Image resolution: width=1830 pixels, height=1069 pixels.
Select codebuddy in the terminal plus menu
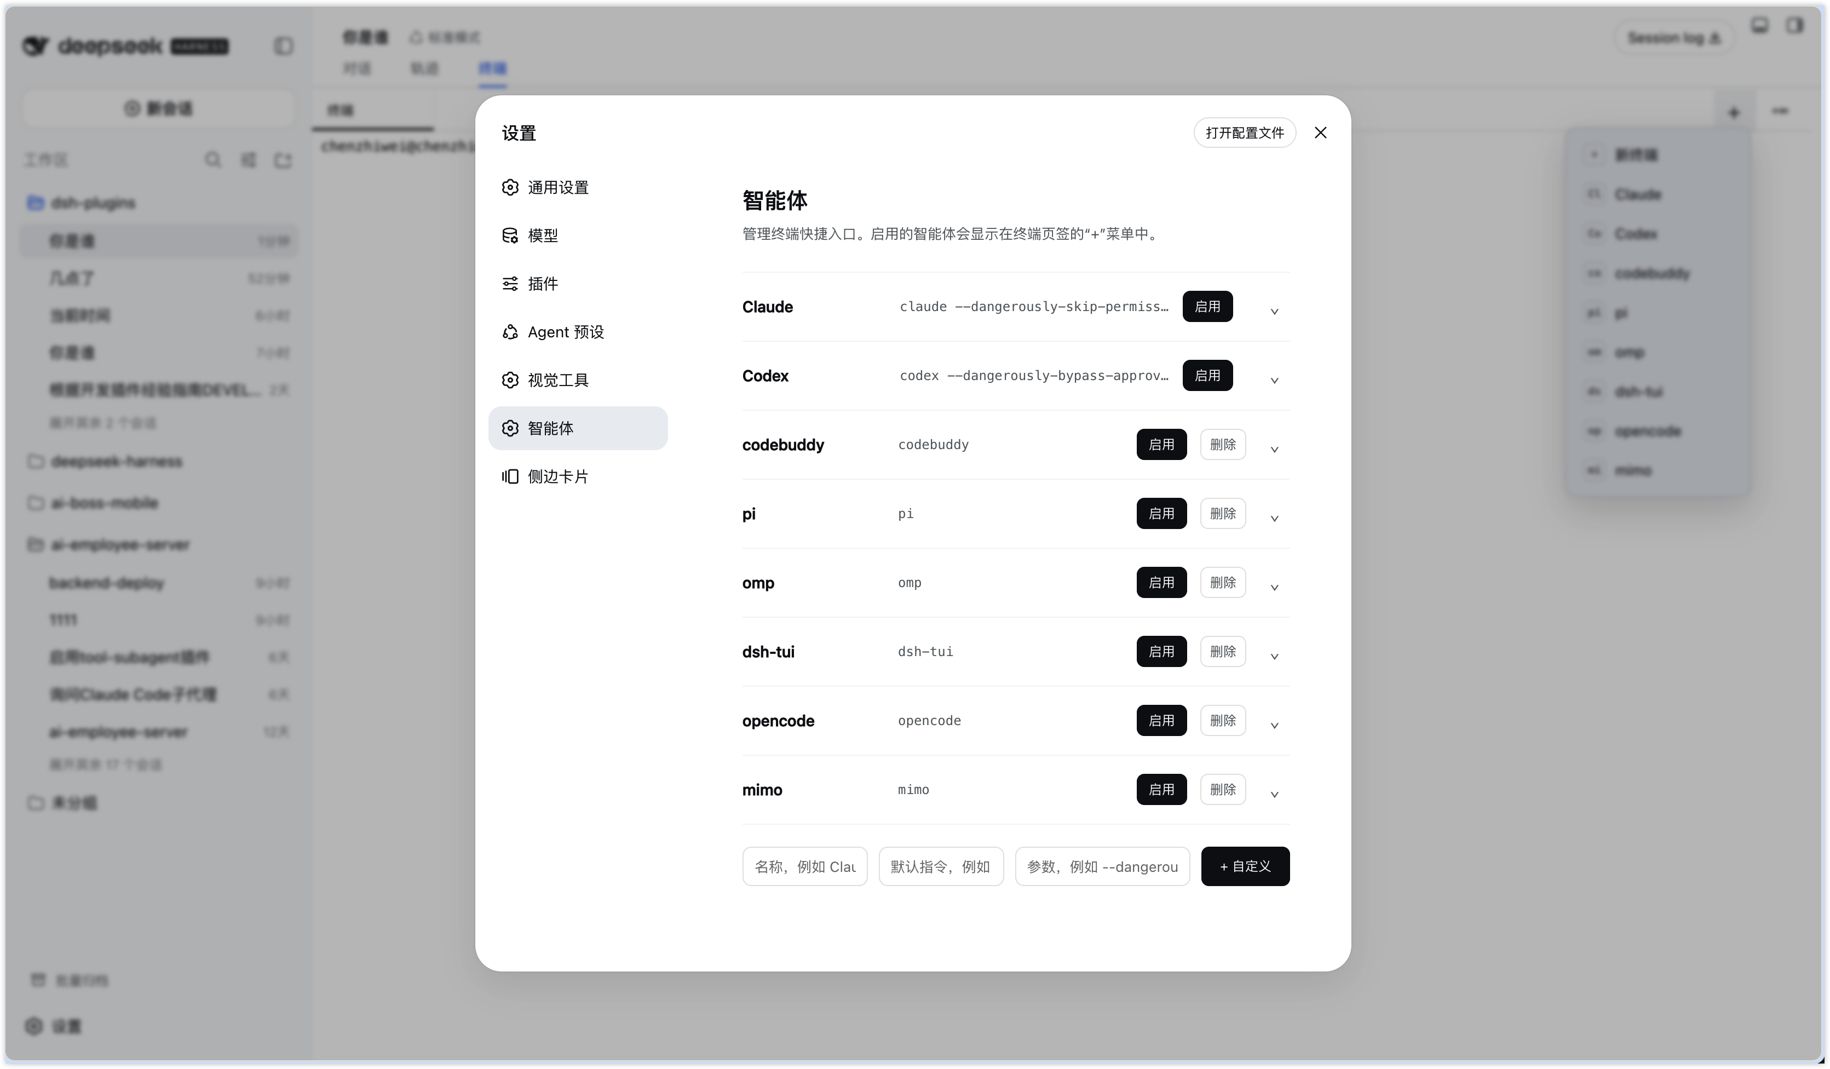[x=1657, y=273]
